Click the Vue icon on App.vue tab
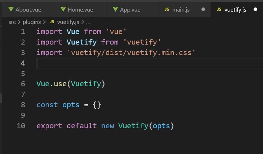Image resolution: width=263 pixels, height=154 pixels. [x=115, y=9]
